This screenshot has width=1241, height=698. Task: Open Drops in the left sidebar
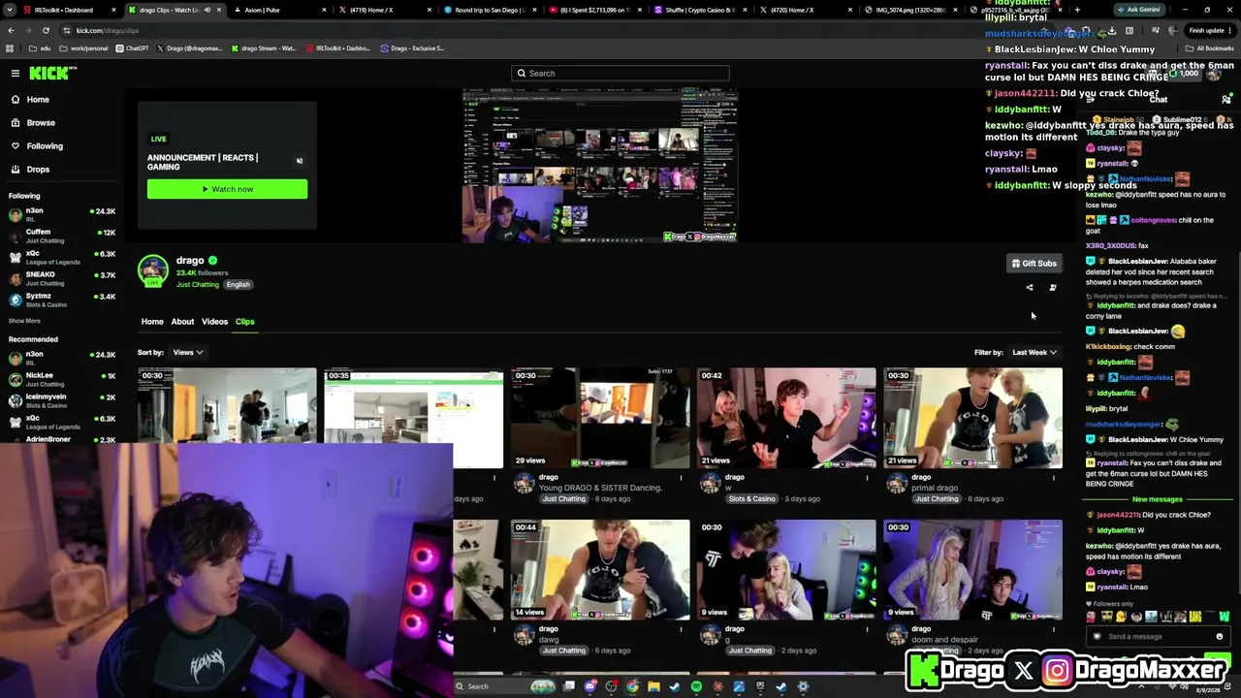tap(38, 170)
